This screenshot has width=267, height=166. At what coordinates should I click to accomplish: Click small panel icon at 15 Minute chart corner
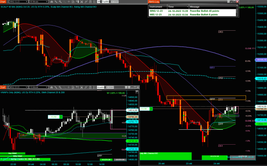pyautogui.click(x=137, y=92)
